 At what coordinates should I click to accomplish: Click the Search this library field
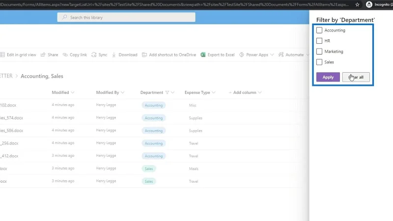click(126, 17)
